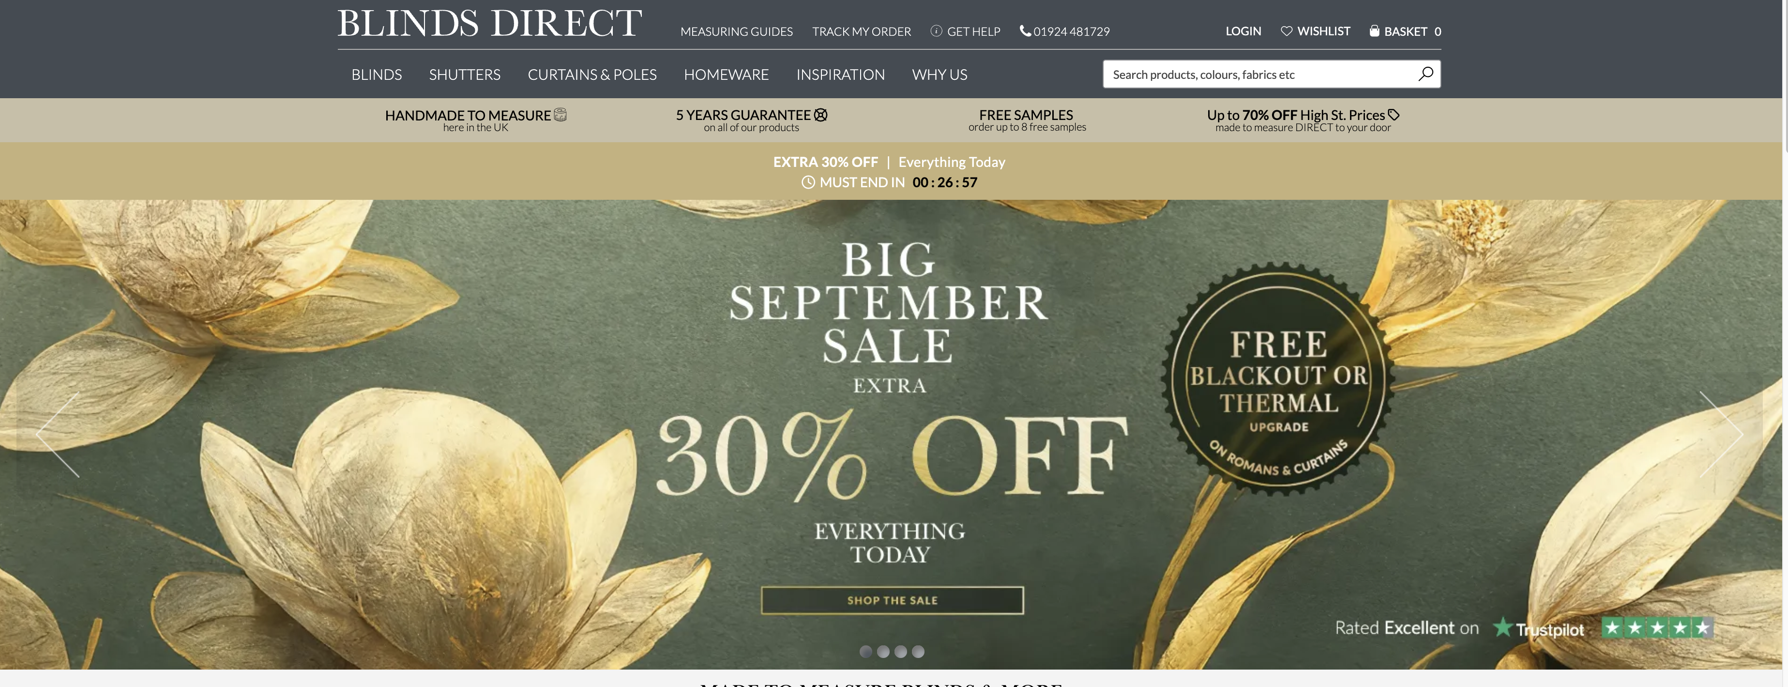The image size is (1788, 687).
Task: Click the search magnifier icon
Action: coord(1425,74)
